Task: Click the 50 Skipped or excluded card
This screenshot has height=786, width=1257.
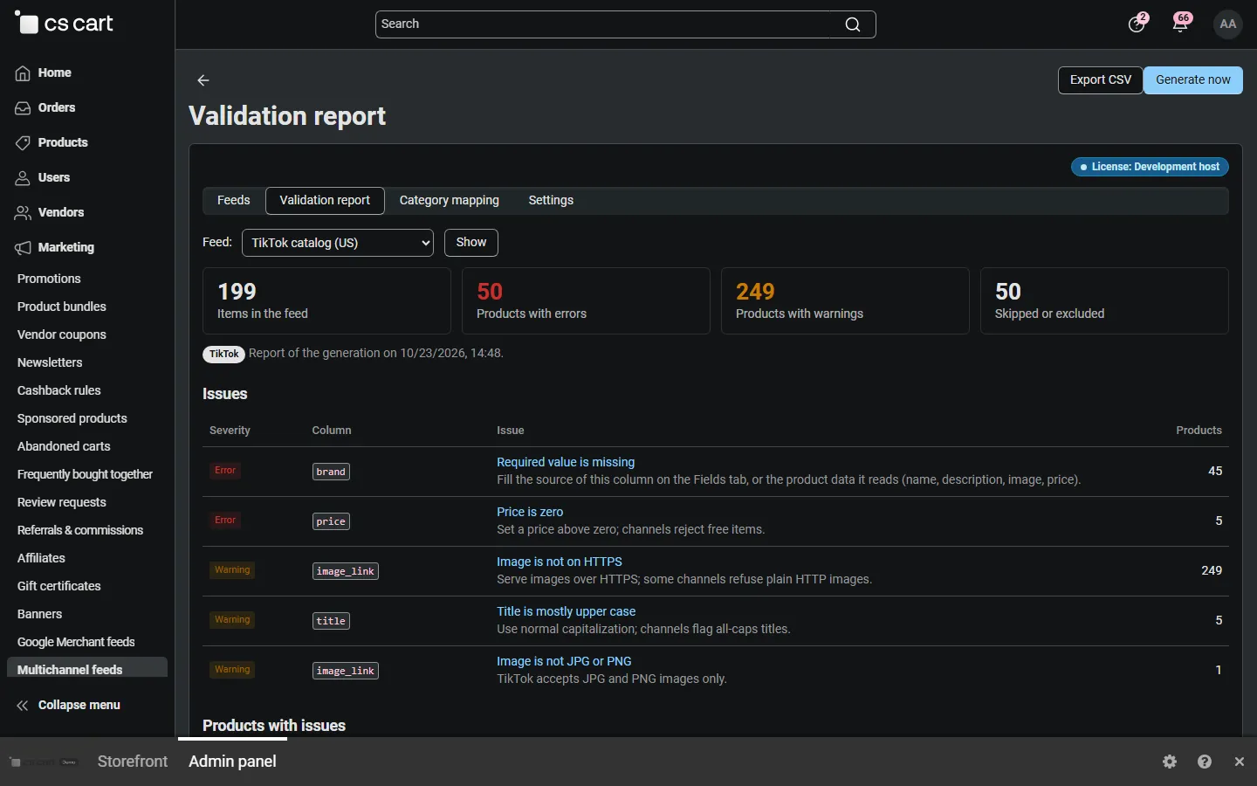Action: point(1104,300)
